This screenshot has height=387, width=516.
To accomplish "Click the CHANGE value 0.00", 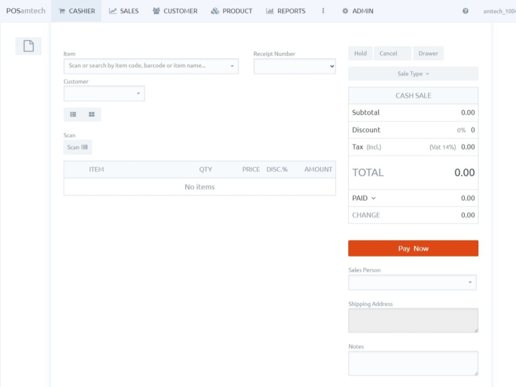I will (x=467, y=215).
